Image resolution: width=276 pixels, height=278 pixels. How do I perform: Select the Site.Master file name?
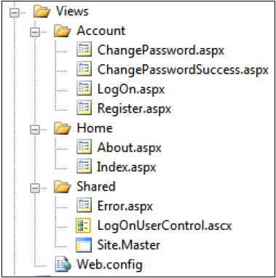tap(128, 245)
